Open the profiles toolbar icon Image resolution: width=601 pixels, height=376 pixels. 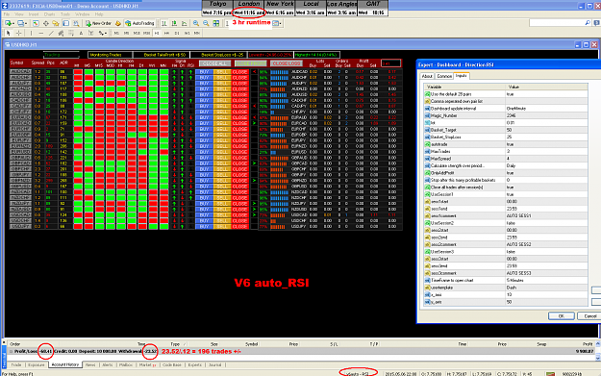[x=21, y=23]
